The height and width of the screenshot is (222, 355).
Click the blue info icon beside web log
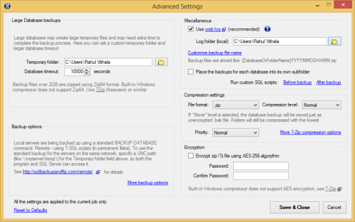[x=267, y=29]
